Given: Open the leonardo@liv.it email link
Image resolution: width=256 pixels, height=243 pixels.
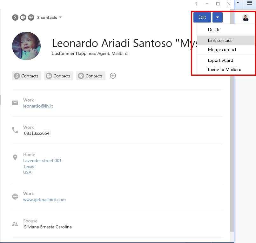Looking at the screenshot, I should (38, 106).
